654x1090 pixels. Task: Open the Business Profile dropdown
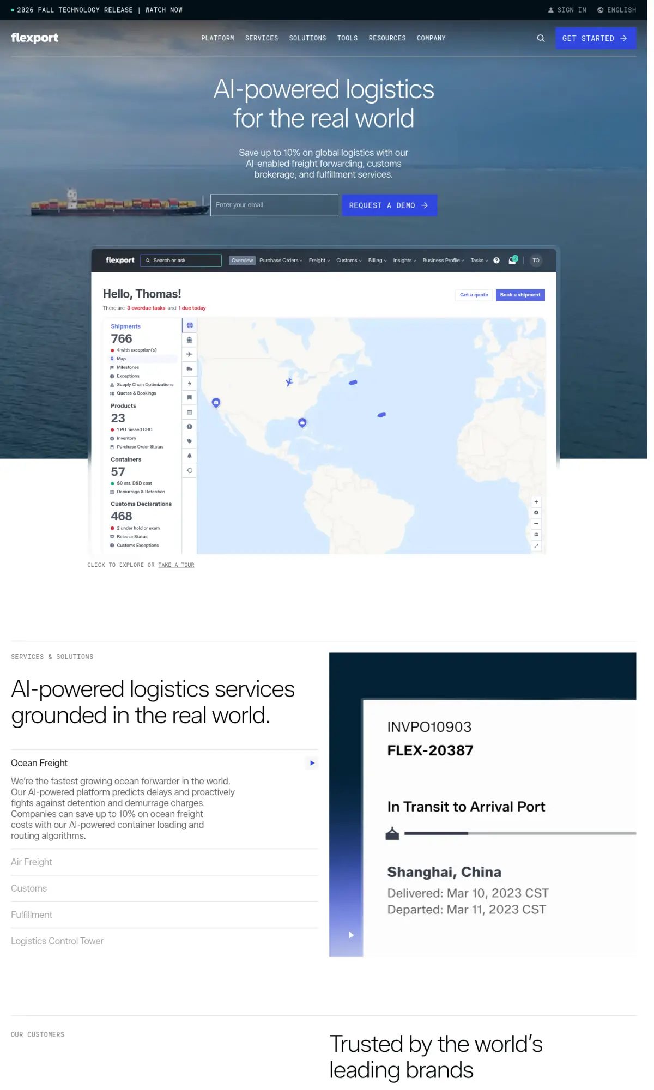[x=443, y=261]
